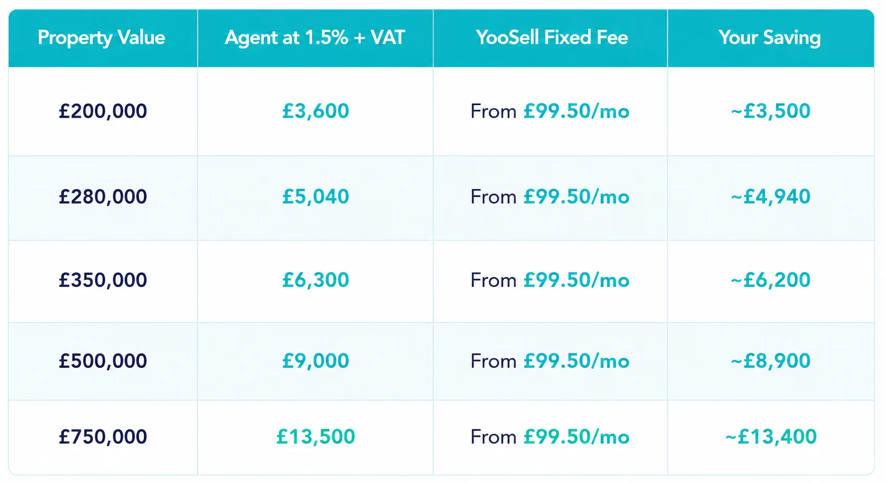This screenshot has height=485, width=886.
Task: Click the £13,500 agent fee amount
Action: tap(315, 437)
